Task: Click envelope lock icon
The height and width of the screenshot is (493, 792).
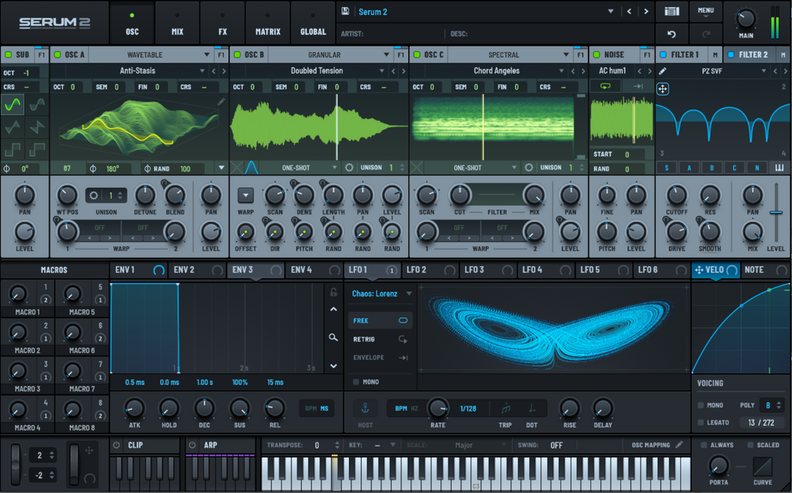Action: click(x=333, y=293)
